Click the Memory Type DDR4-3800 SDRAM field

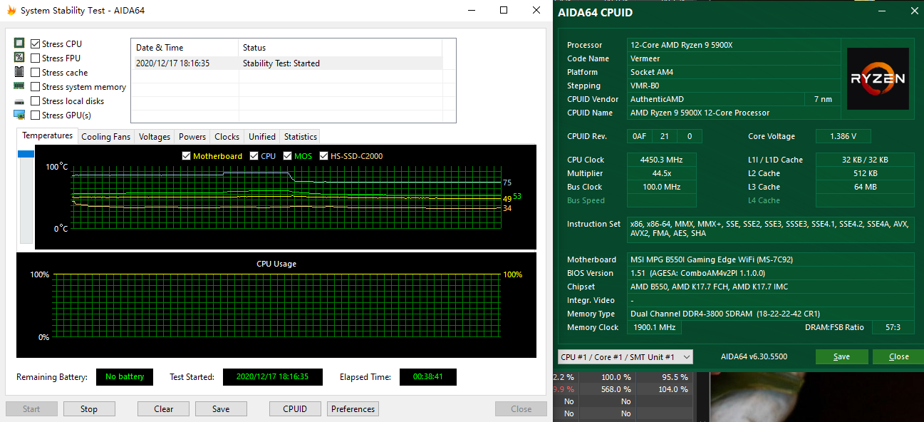pos(770,314)
